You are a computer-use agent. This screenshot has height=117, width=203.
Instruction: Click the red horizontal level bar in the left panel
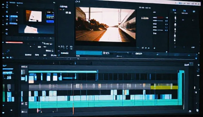pos(14,43)
